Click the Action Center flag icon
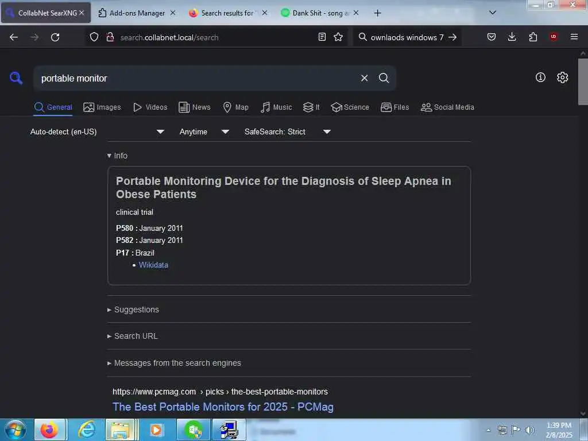This screenshot has height=441, width=588. click(516, 430)
